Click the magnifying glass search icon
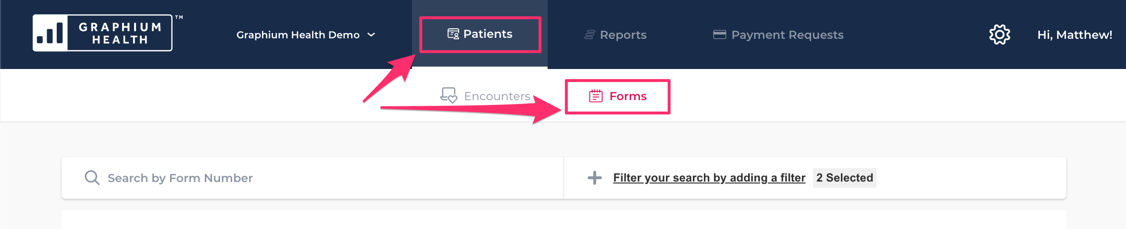Viewport: 1126px width, 229px height. tap(92, 178)
